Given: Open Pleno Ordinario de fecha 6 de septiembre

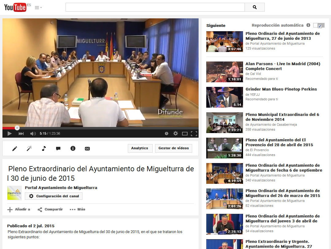Looking at the screenshot, I should click(284, 168).
